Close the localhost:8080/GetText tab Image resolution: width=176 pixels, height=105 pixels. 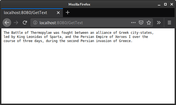tap(58, 13)
